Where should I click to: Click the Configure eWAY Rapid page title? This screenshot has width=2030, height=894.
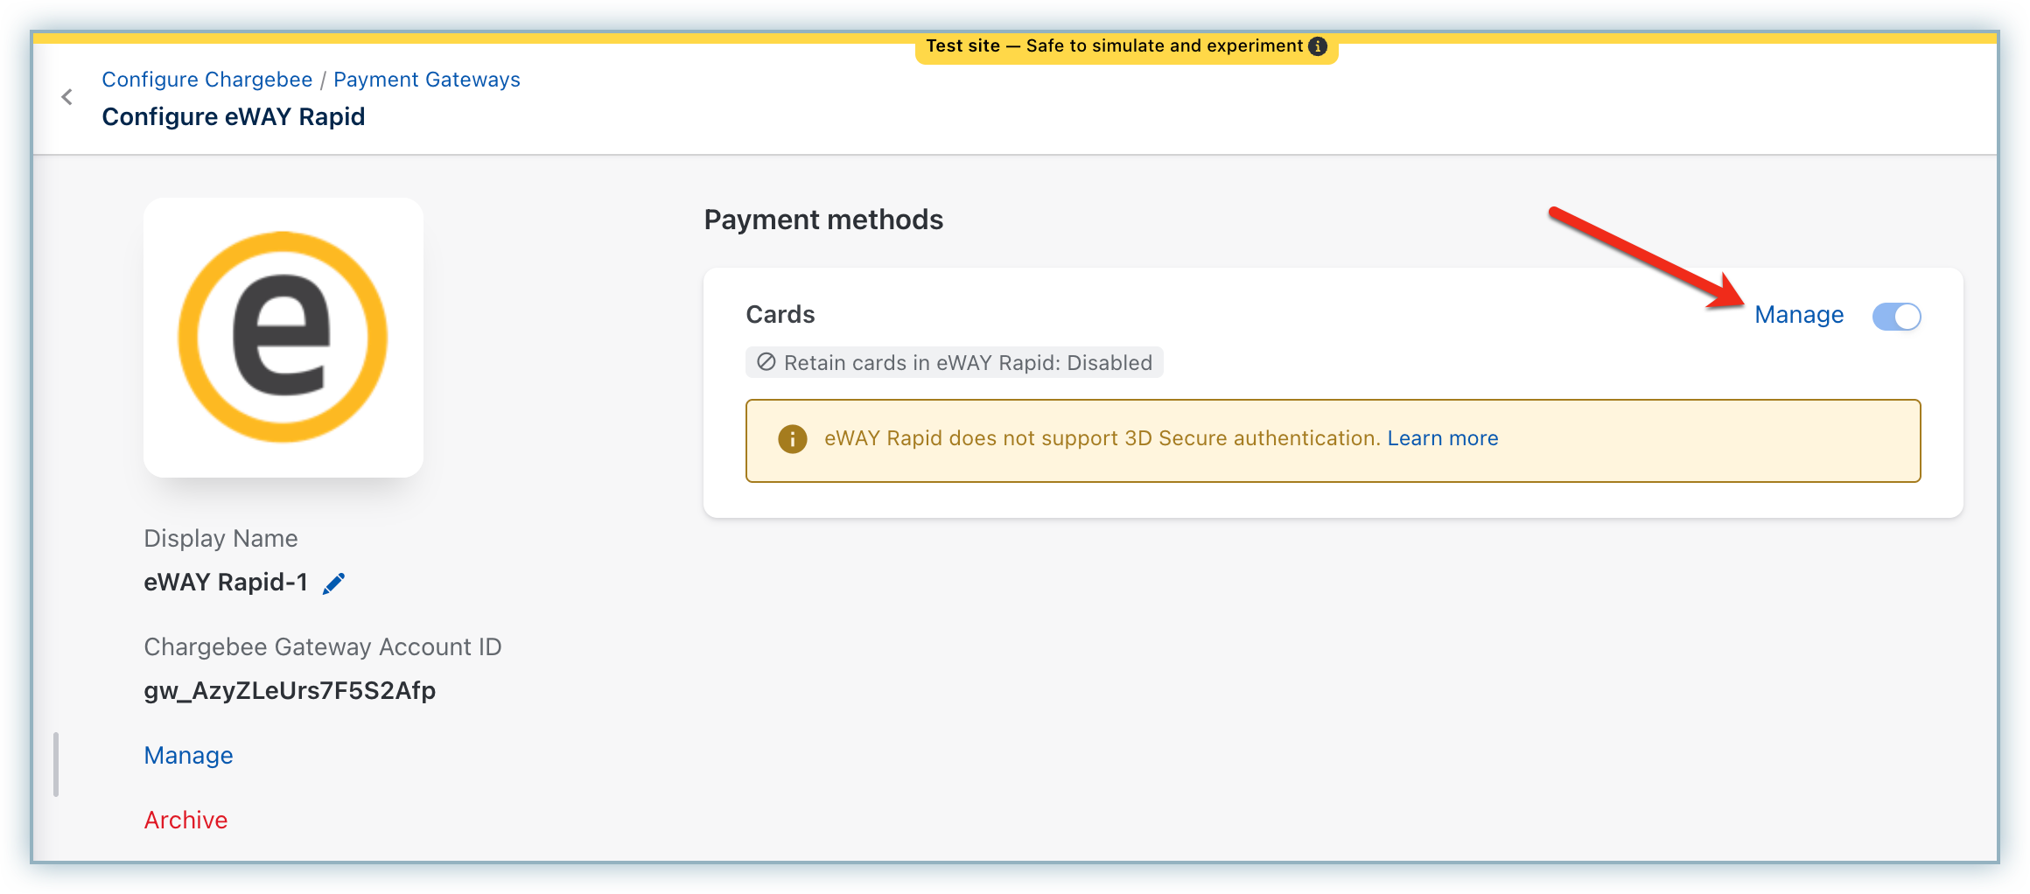[x=233, y=116]
